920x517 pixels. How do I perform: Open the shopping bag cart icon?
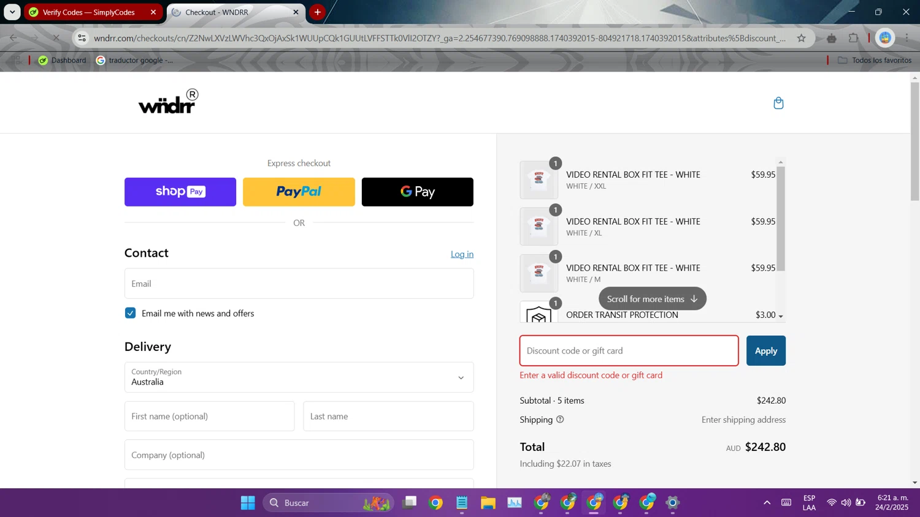(778, 103)
